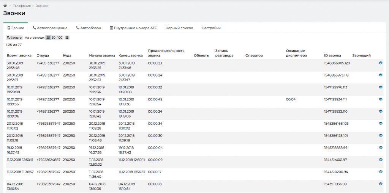Select the +79222624887 caller number
This screenshot has height=193, width=389.
48,160
